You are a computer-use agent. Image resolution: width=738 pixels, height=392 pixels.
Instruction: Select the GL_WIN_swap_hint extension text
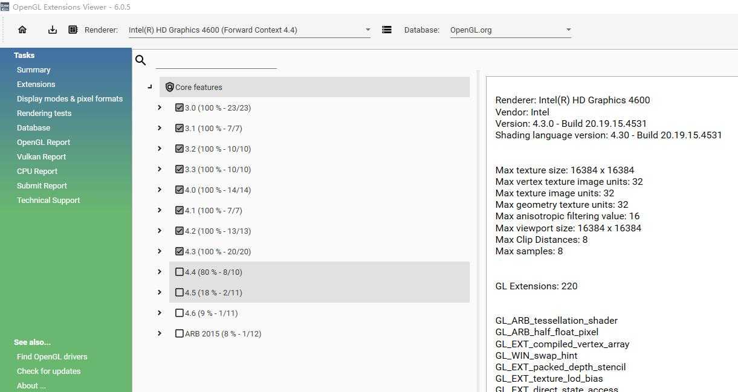[536, 356]
